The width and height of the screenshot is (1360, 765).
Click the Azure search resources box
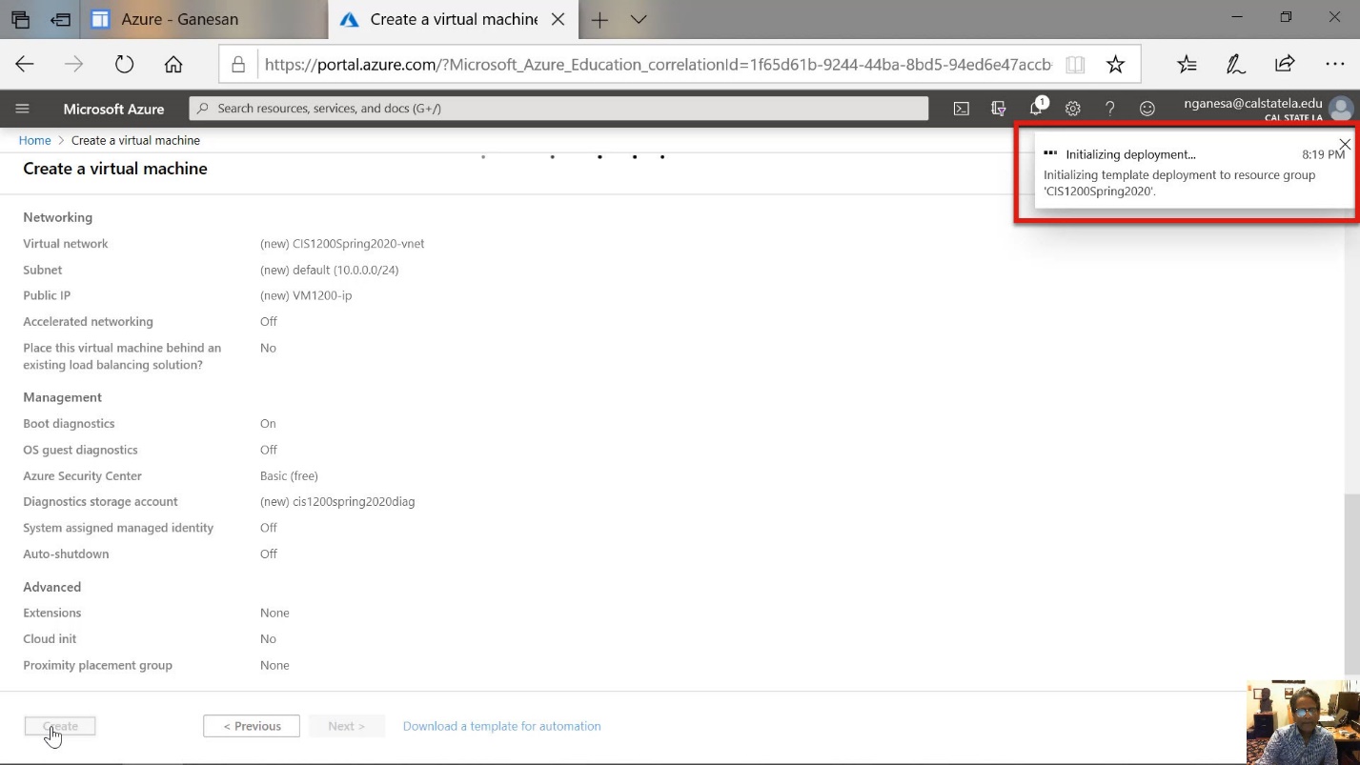(x=558, y=109)
